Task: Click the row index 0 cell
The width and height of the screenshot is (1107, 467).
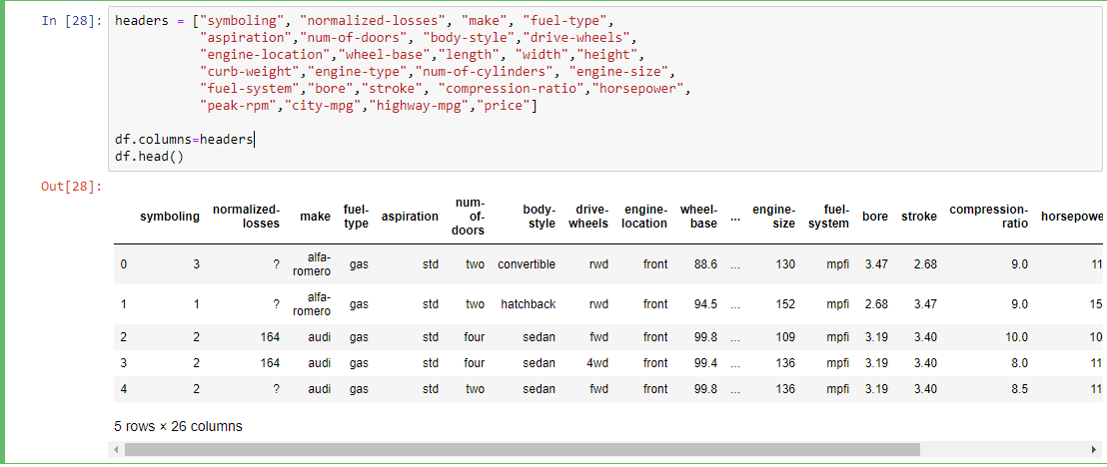Action: 124,264
